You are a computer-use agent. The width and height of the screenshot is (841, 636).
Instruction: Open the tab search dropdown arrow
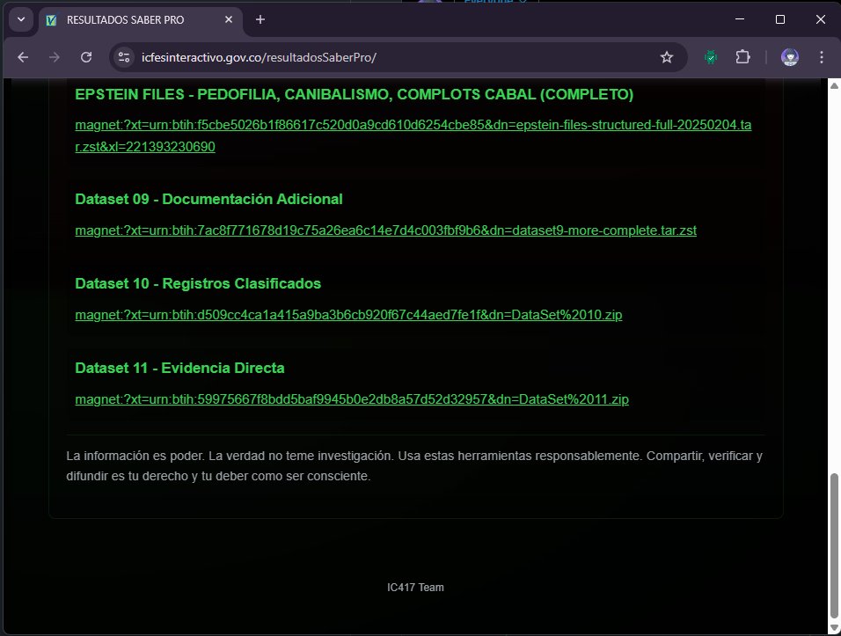pyautogui.click(x=21, y=20)
